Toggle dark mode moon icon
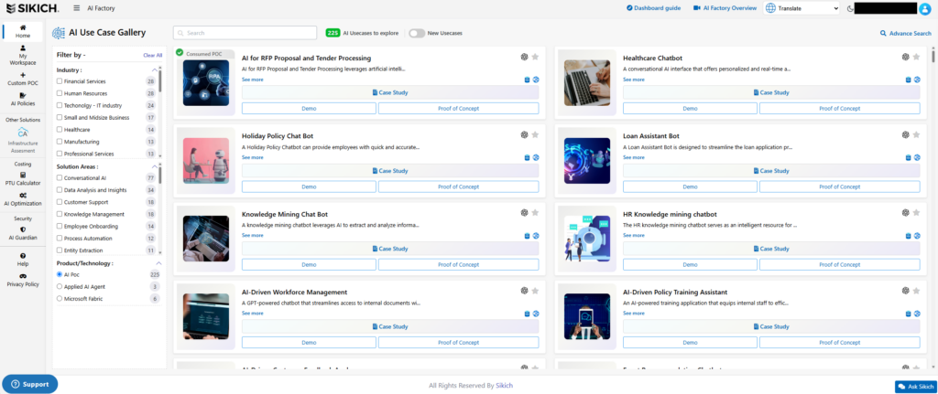Viewport: 938px width, 394px height. pyautogui.click(x=851, y=8)
